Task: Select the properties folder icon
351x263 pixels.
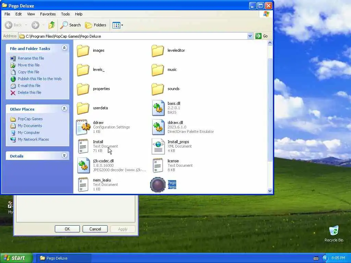Action: (x=83, y=89)
